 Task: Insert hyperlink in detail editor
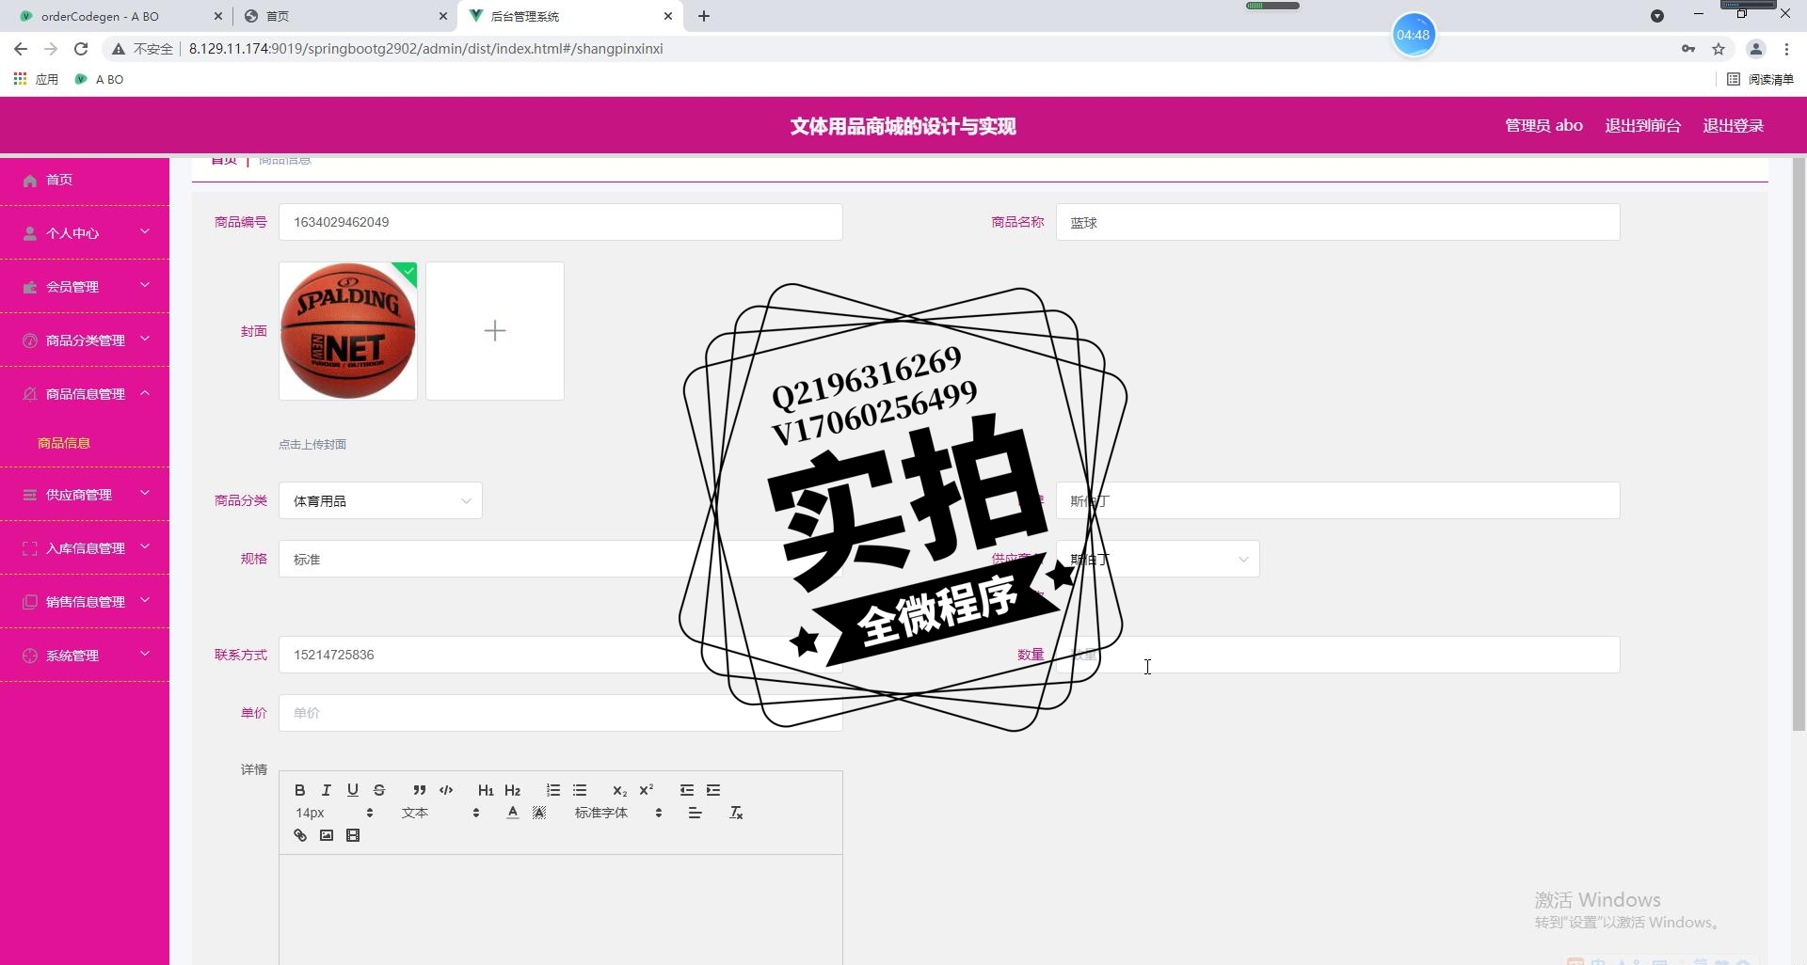(x=300, y=835)
